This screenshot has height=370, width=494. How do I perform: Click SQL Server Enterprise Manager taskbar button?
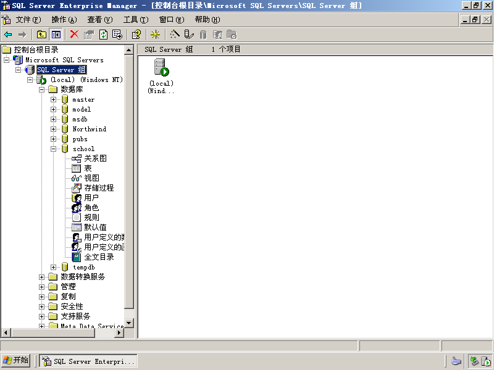pyautogui.click(x=88, y=361)
